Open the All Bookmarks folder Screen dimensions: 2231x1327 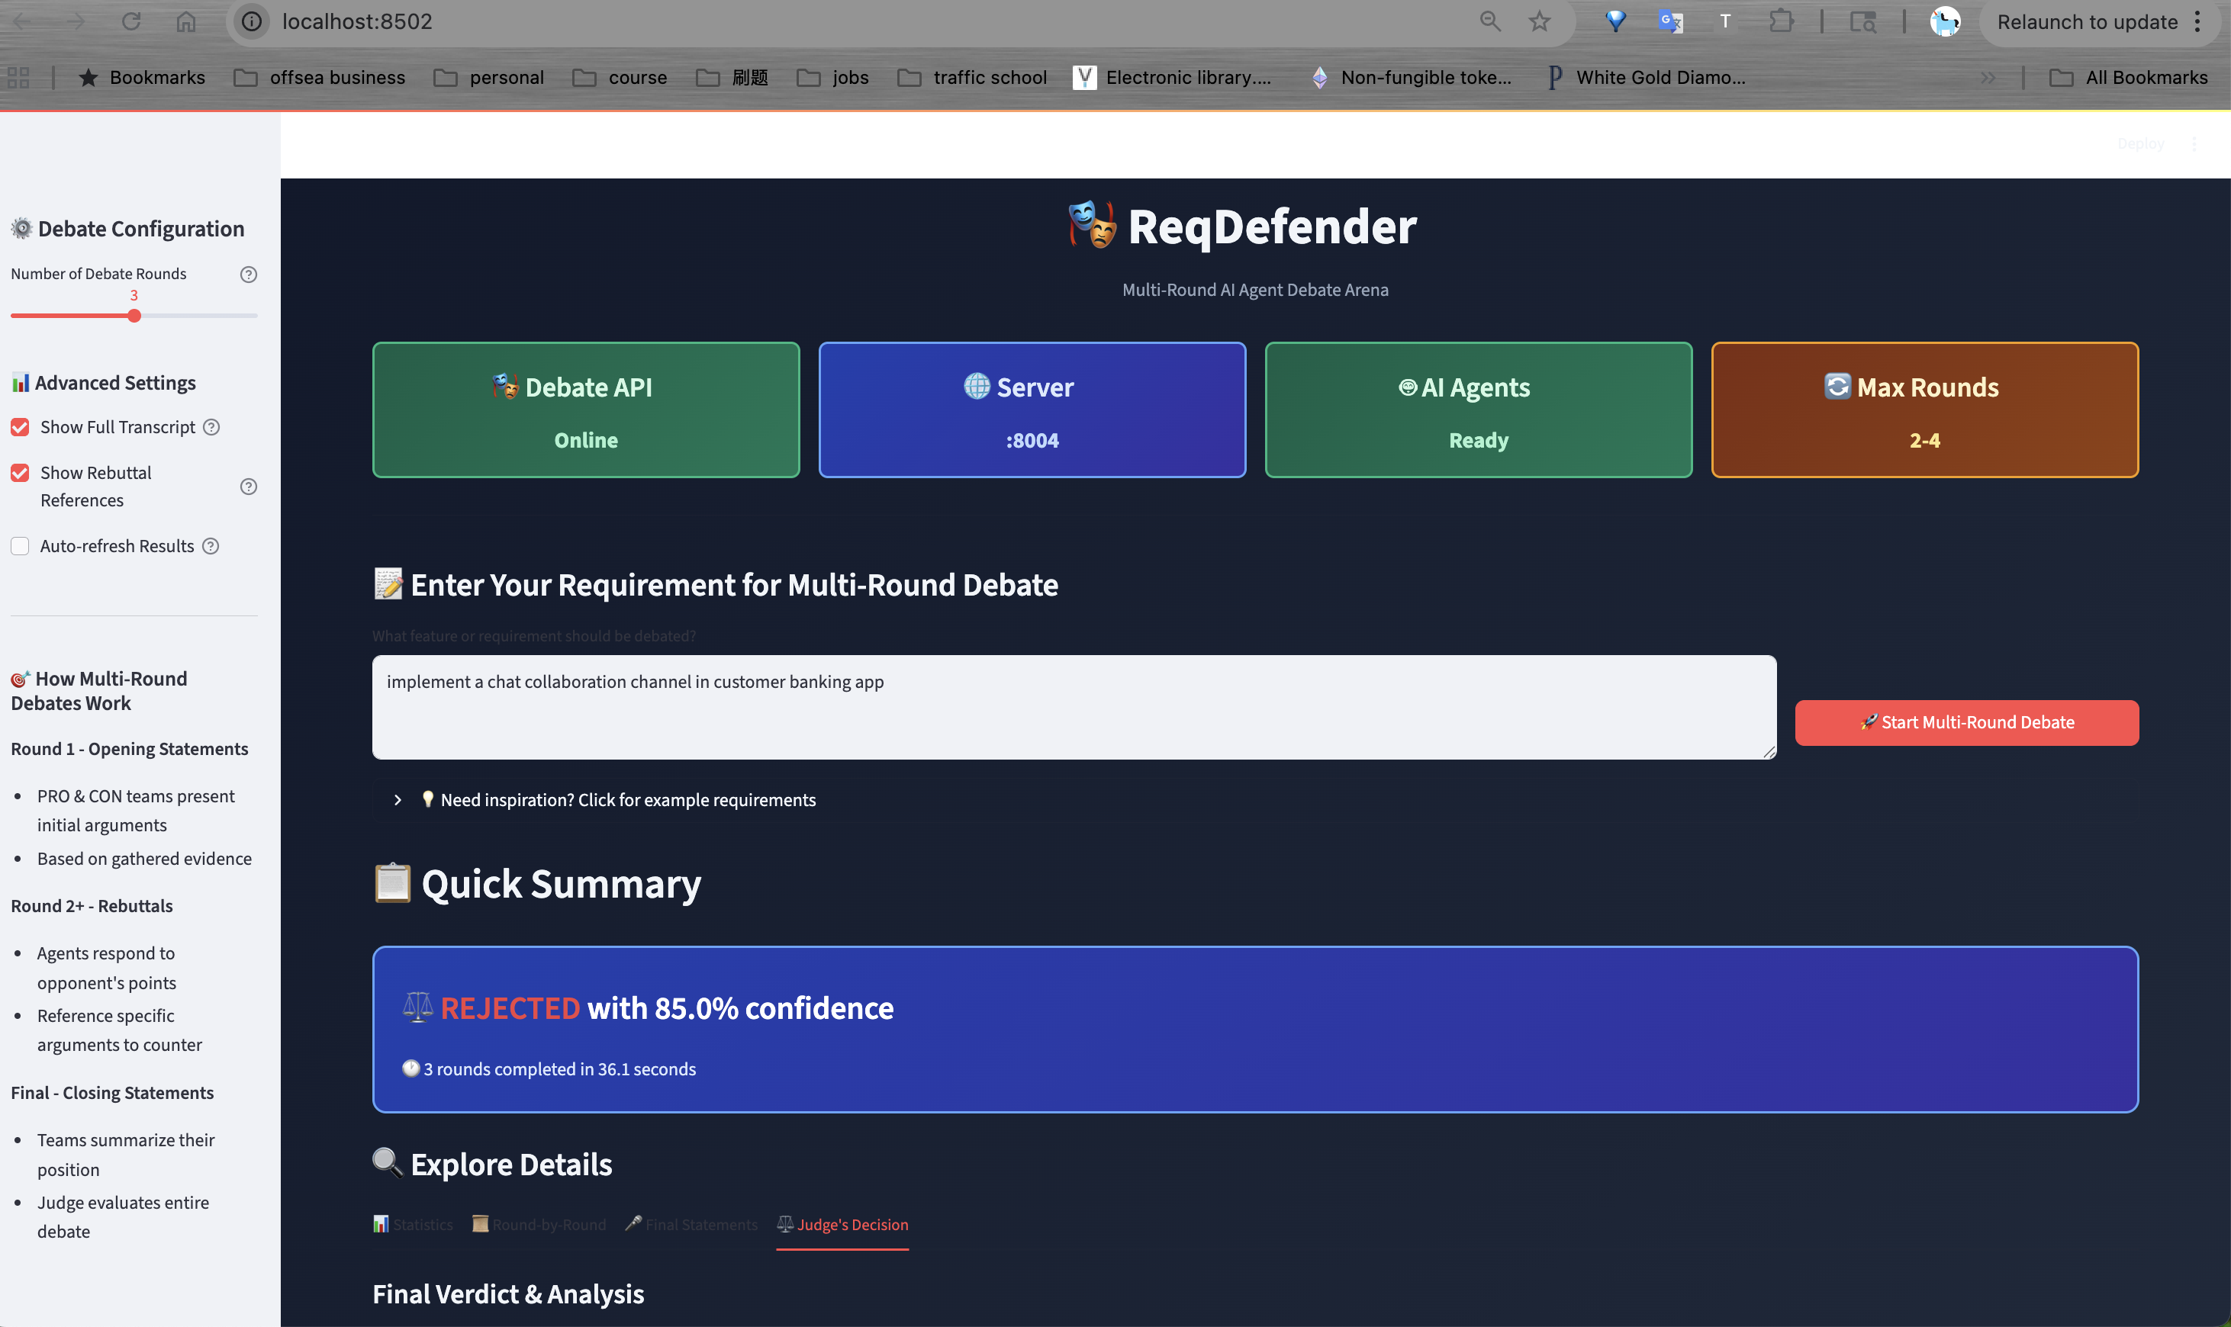pyautogui.click(x=2128, y=78)
